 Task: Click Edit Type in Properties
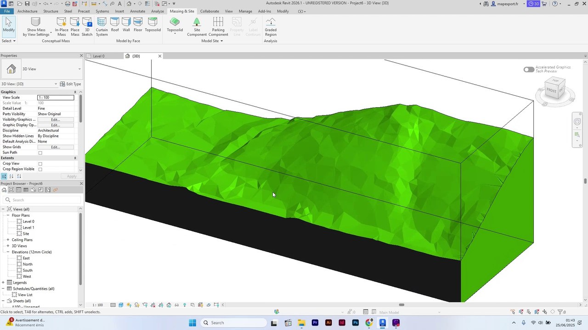(71, 84)
